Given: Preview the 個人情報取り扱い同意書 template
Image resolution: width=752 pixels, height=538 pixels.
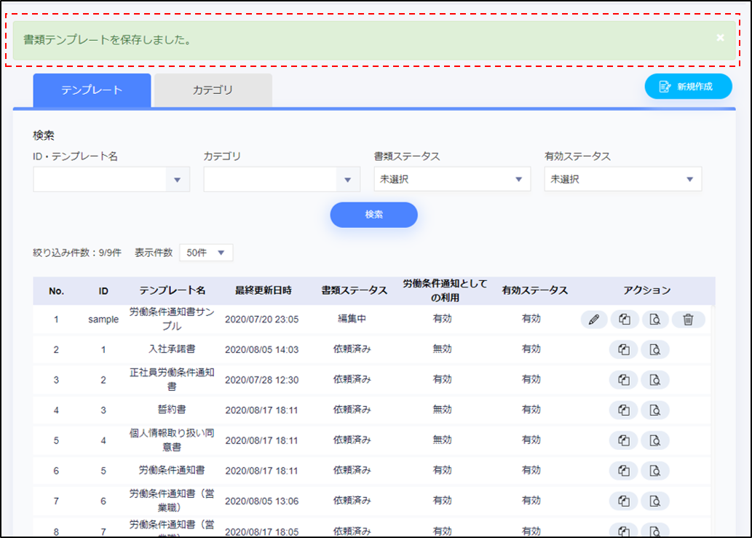Looking at the screenshot, I should click(654, 440).
